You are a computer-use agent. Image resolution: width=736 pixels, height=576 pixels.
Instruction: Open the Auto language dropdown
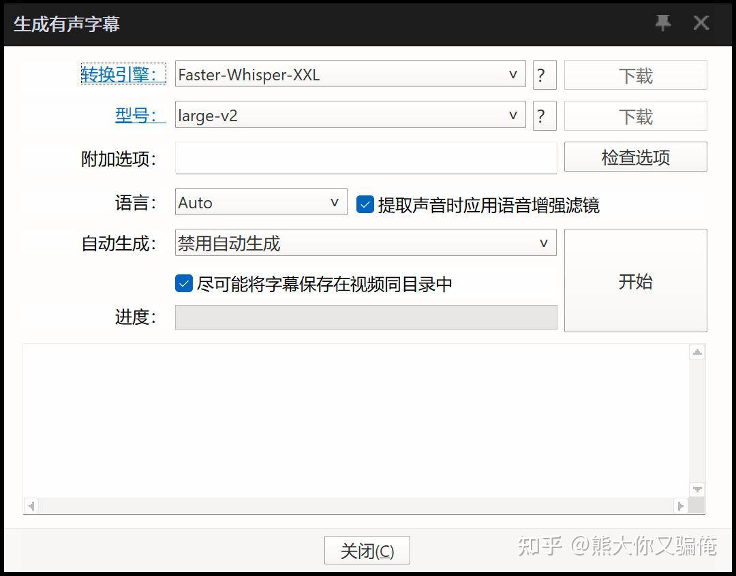[261, 202]
